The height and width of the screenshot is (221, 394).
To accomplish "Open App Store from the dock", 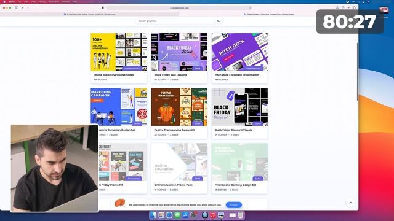I will tap(185, 215).
